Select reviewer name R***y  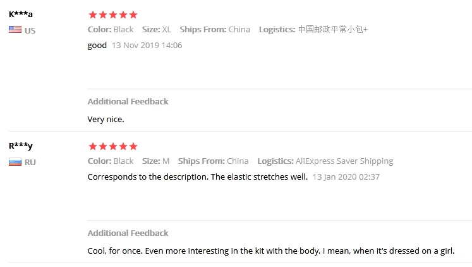point(20,146)
